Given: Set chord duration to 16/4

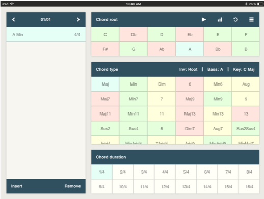Looking at the screenshot, I should coord(249,187).
